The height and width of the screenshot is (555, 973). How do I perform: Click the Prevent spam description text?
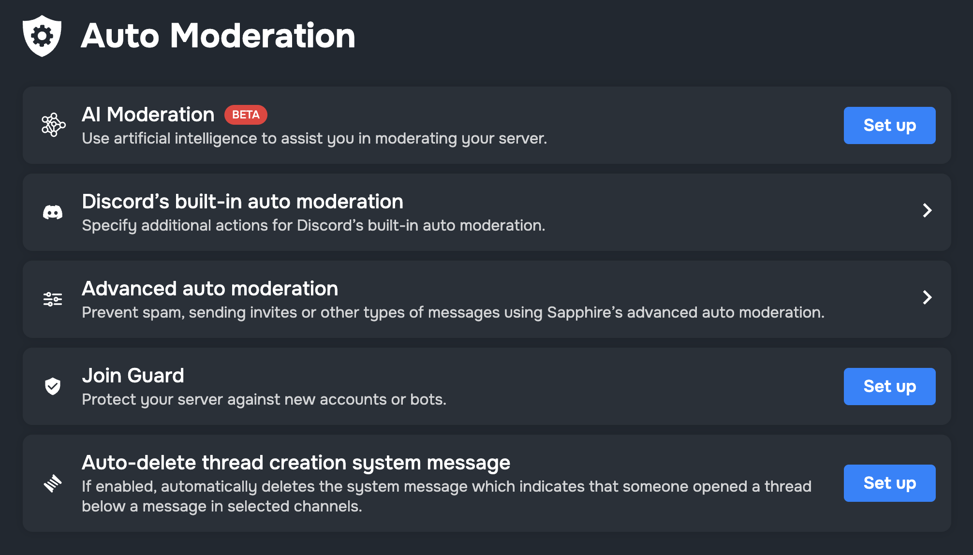453,312
